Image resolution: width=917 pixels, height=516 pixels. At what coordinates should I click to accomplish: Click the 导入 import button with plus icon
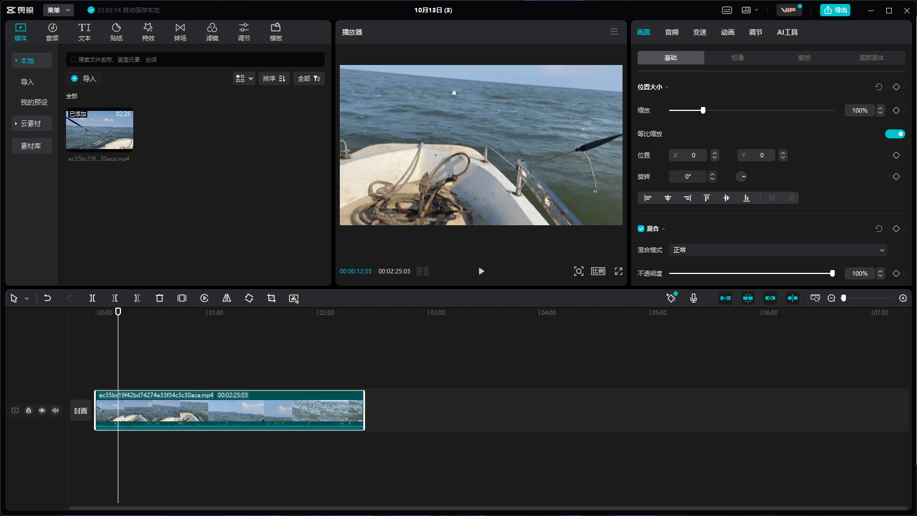[x=84, y=78]
